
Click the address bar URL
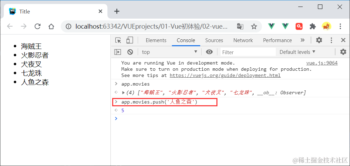(x=152, y=27)
